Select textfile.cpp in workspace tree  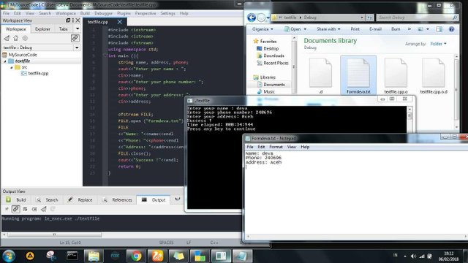click(34, 73)
